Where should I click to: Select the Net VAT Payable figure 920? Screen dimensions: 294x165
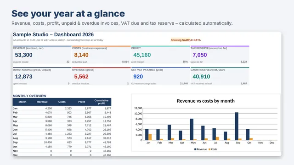tap(138, 77)
